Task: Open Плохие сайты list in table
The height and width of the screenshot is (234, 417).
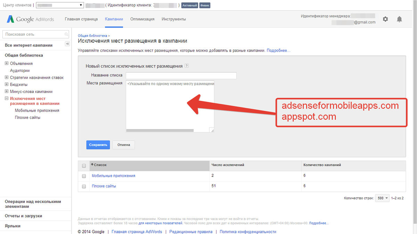Action: (x=104, y=186)
